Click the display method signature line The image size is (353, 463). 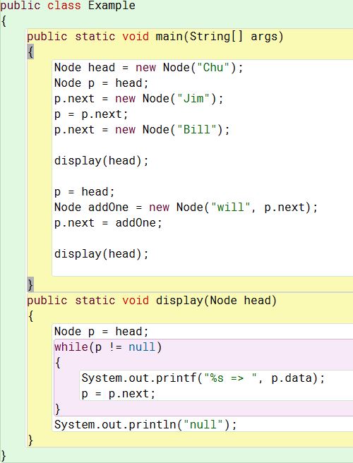coord(152,301)
